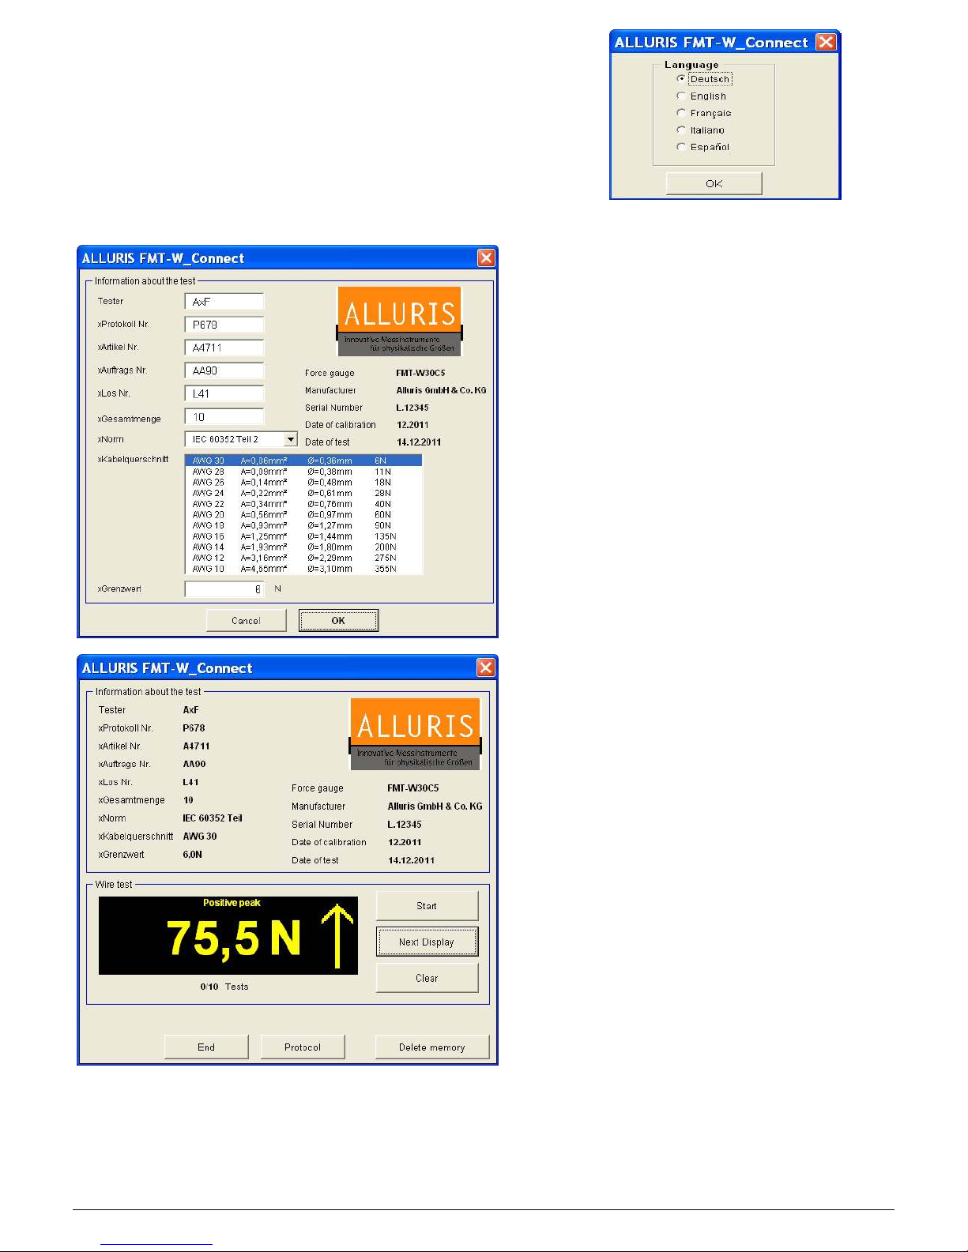This screenshot has height=1252, width=968.
Task: Choose Italiano as the language
Action: coord(700,130)
